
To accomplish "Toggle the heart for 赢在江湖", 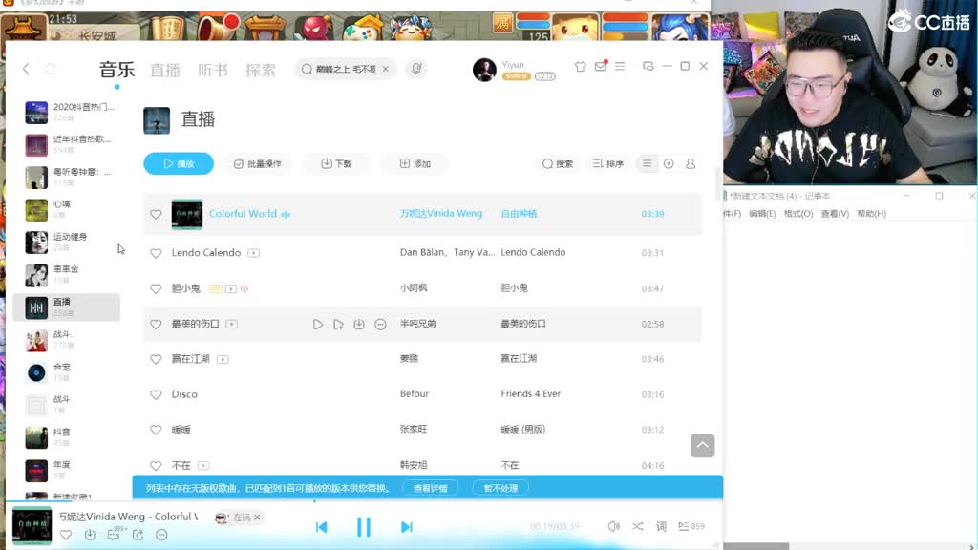I will tap(156, 359).
